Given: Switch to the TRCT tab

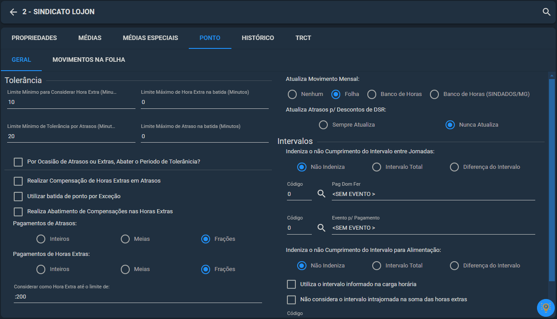Looking at the screenshot, I should (x=303, y=38).
